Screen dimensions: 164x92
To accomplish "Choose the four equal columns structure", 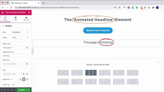I will pos(105,73).
